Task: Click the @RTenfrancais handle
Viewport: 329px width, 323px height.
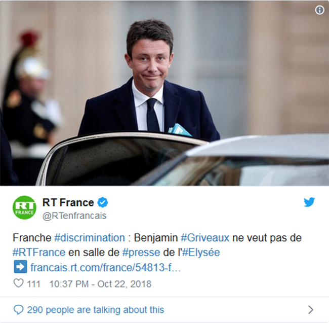Action: tap(74, 216)
